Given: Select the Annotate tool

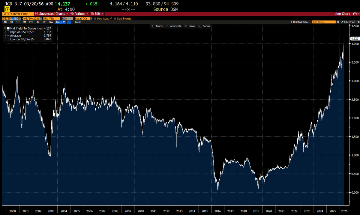Looking at the screenshot, I should (174, 26).
